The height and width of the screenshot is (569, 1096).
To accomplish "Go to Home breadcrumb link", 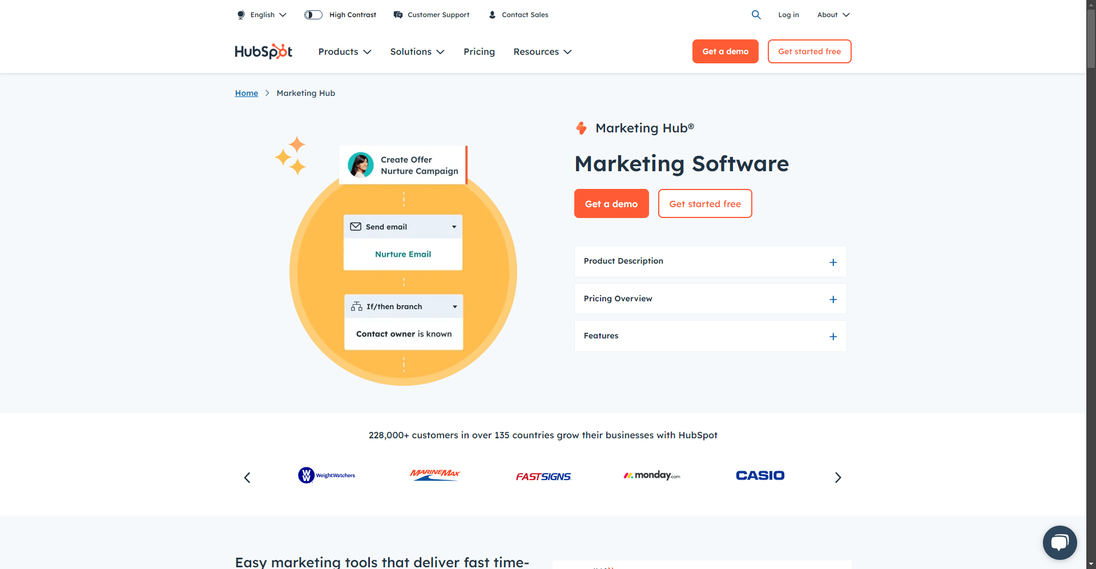I will [247, 93].
